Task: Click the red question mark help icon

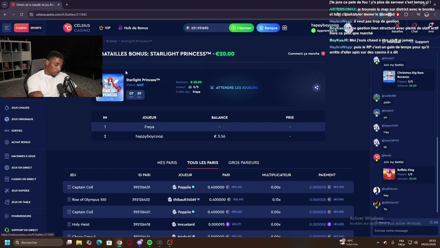Action: pyautogui.click(x=323, y=53)
